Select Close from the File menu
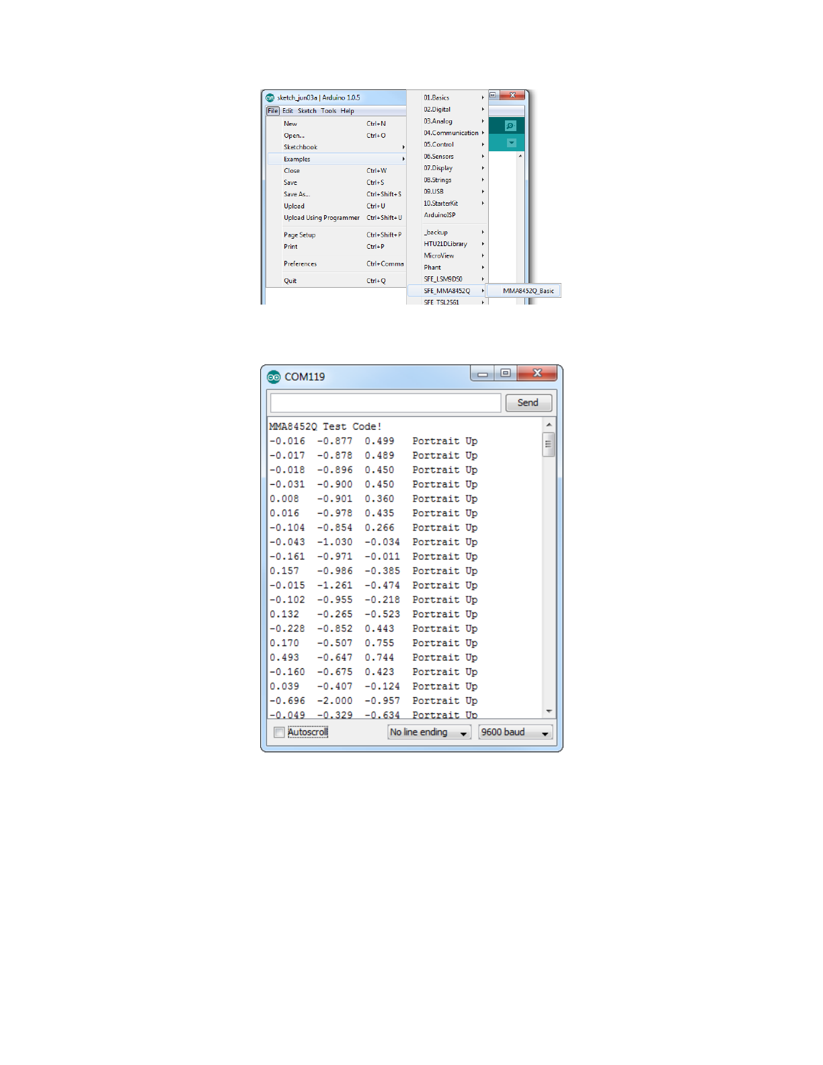 pos(336,171)
